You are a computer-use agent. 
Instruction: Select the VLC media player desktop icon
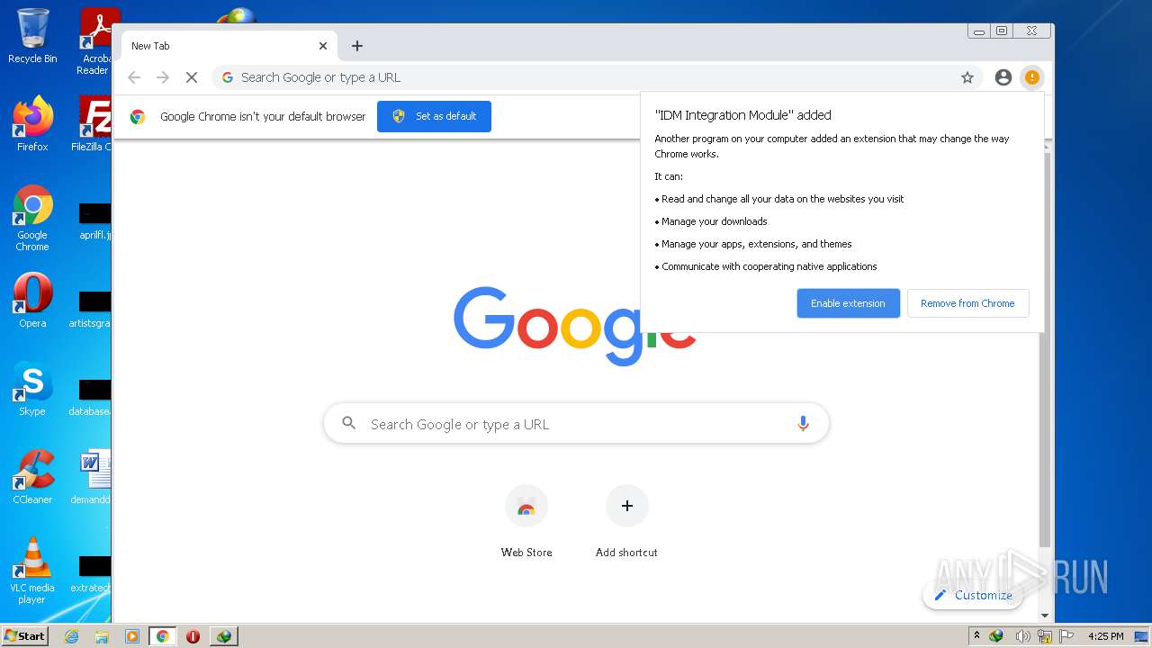(x=32, y=571)
